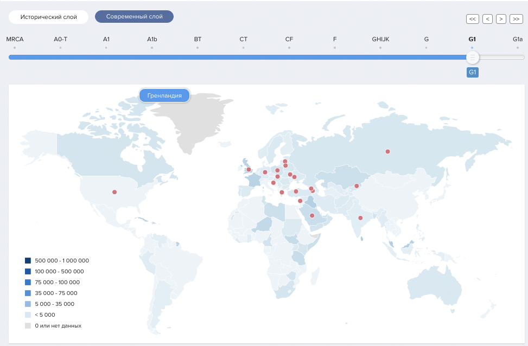This screenshot has height=346, width=528.
Task: Click the red marker in Saudi Arabia
Action: 312,215
